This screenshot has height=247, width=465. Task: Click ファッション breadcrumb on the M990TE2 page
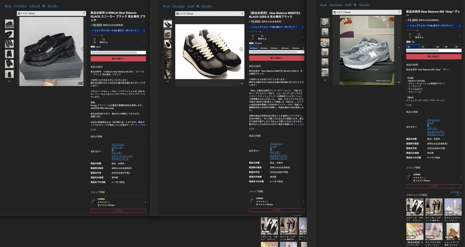[x=179, y=6]
